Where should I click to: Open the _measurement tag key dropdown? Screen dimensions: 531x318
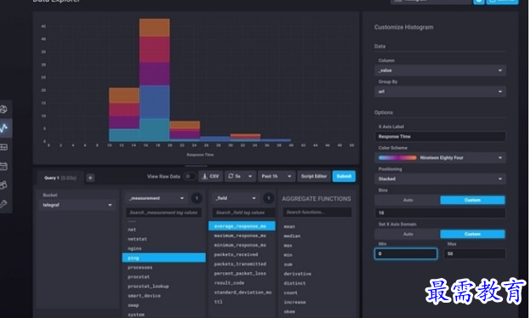(x=156, y=198)
